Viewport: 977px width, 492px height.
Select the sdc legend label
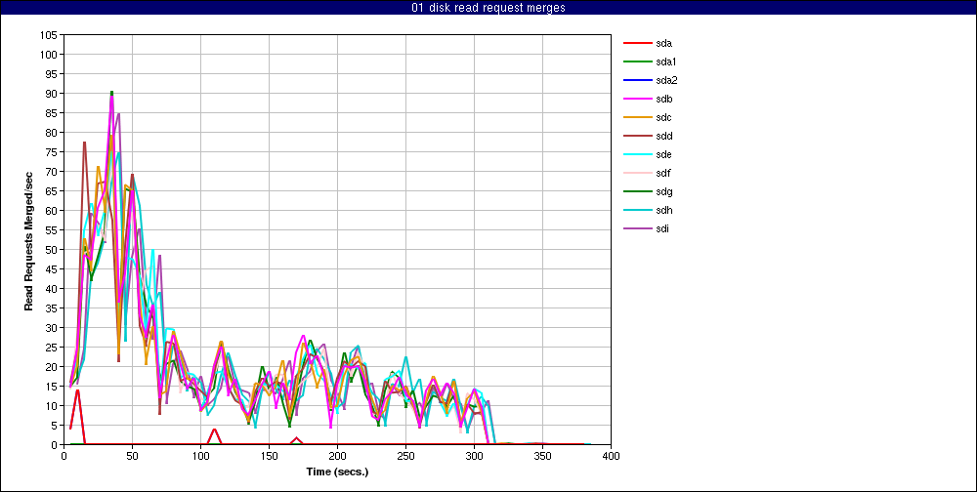(x=663, y=118)
